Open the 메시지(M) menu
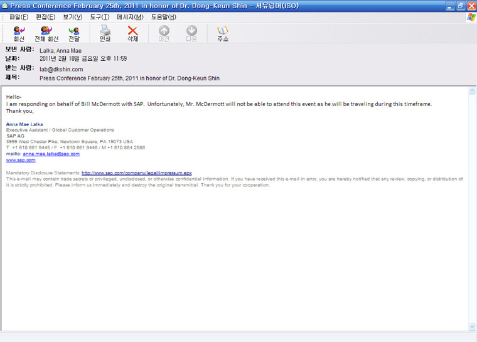The image size is (477, 342). (130, 16)
